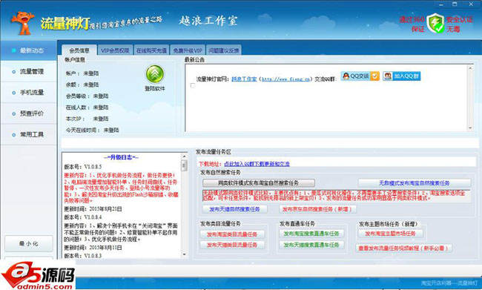Open the 最新动态 sidebar item
Viewport: 482px width, 290px height.
(28, 50)
